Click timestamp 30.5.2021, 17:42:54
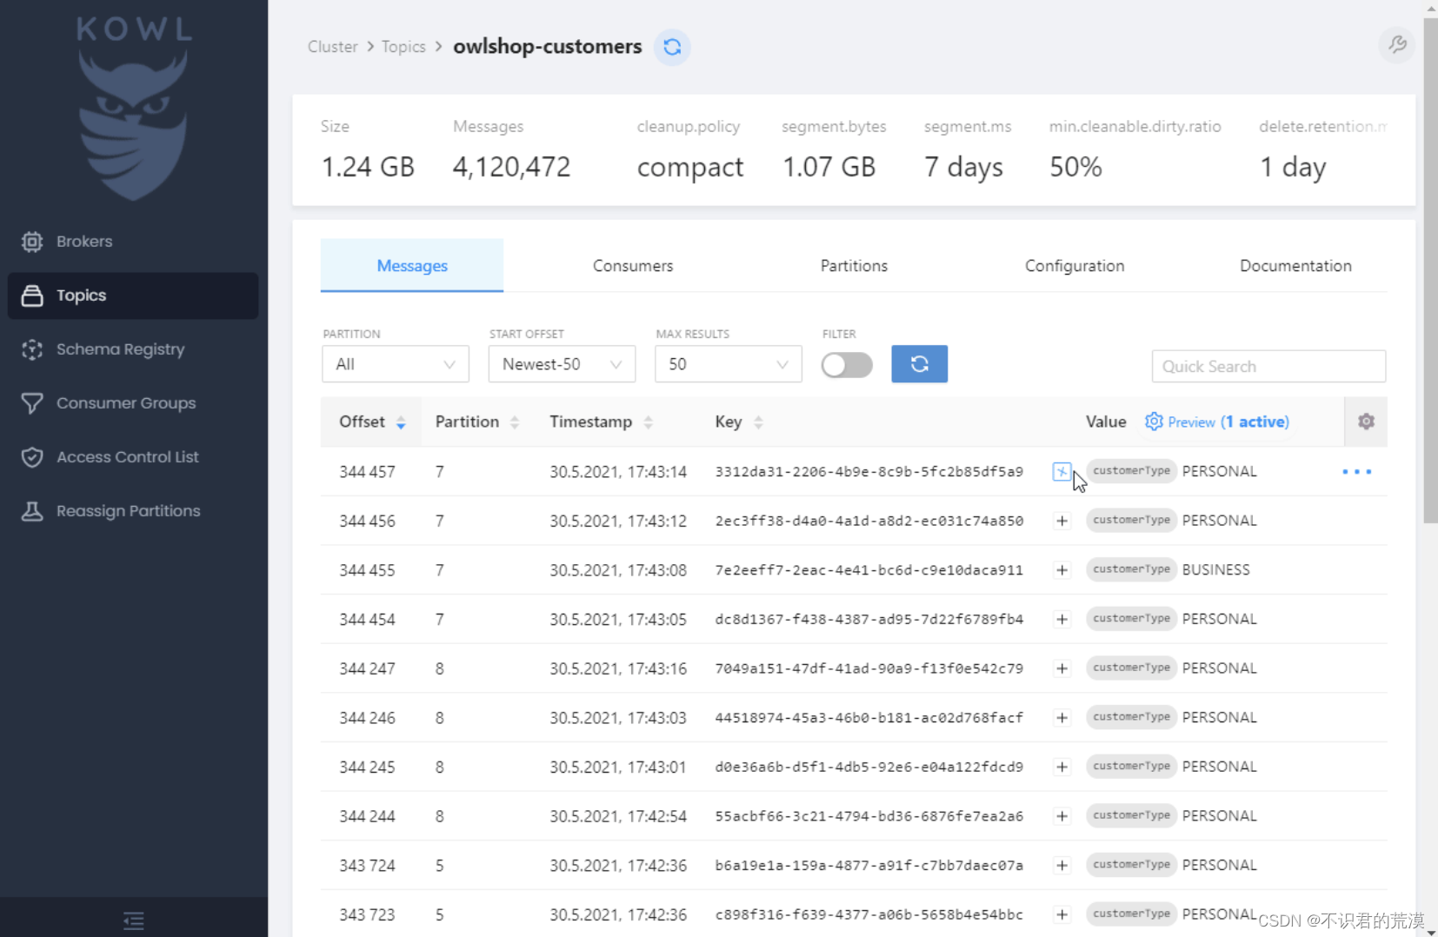The width and height of the screenshot is (1438, 937). [x=618, y=817]
